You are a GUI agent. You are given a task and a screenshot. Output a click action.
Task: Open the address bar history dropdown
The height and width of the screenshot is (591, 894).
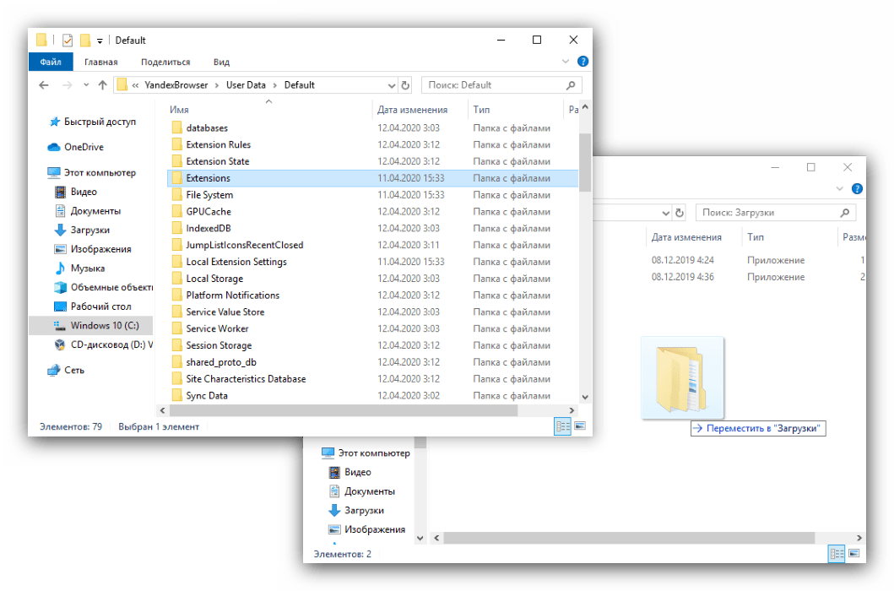coord(391,85)
